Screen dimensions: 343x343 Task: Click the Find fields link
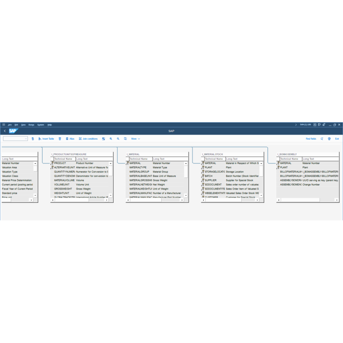pyautogui.click(x=311, y=138)
